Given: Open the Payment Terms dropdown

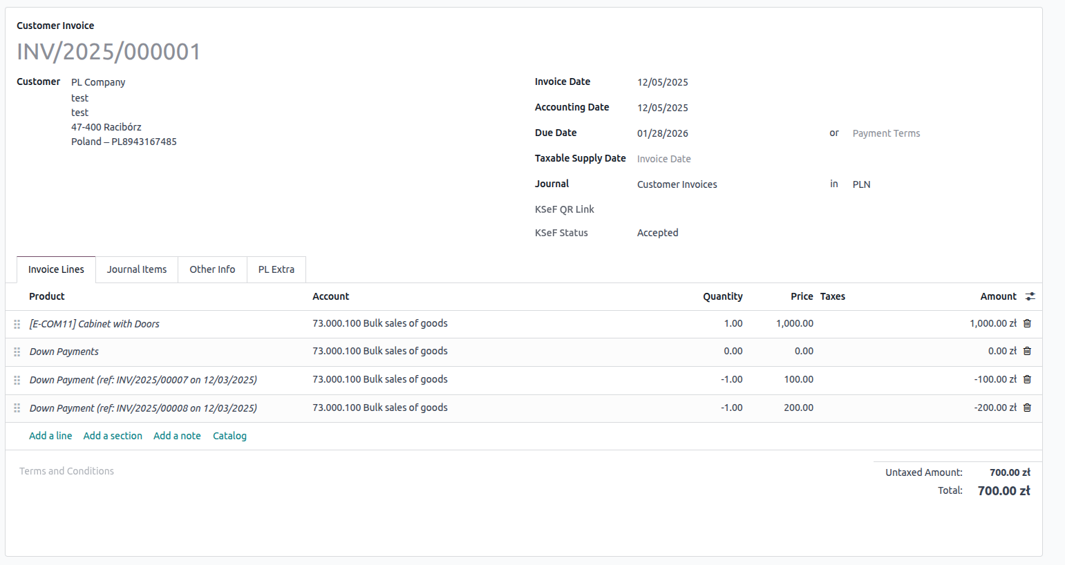Looking at the screenshot, I should 886,133.
